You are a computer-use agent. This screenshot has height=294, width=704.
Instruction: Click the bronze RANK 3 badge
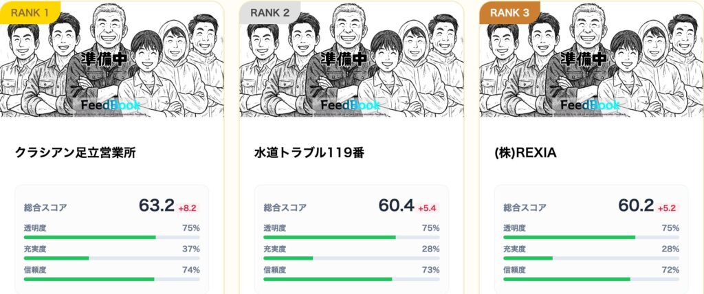click(x=509, y=12)
